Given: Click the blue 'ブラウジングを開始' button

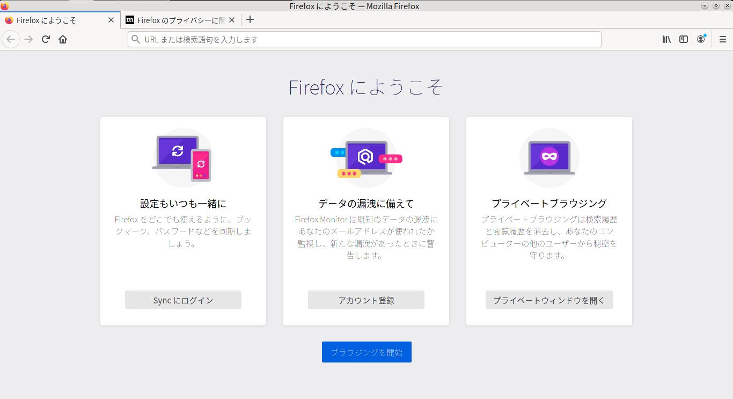Looking at the screenshot, I should pyautogui.click(x=366, y=352).
